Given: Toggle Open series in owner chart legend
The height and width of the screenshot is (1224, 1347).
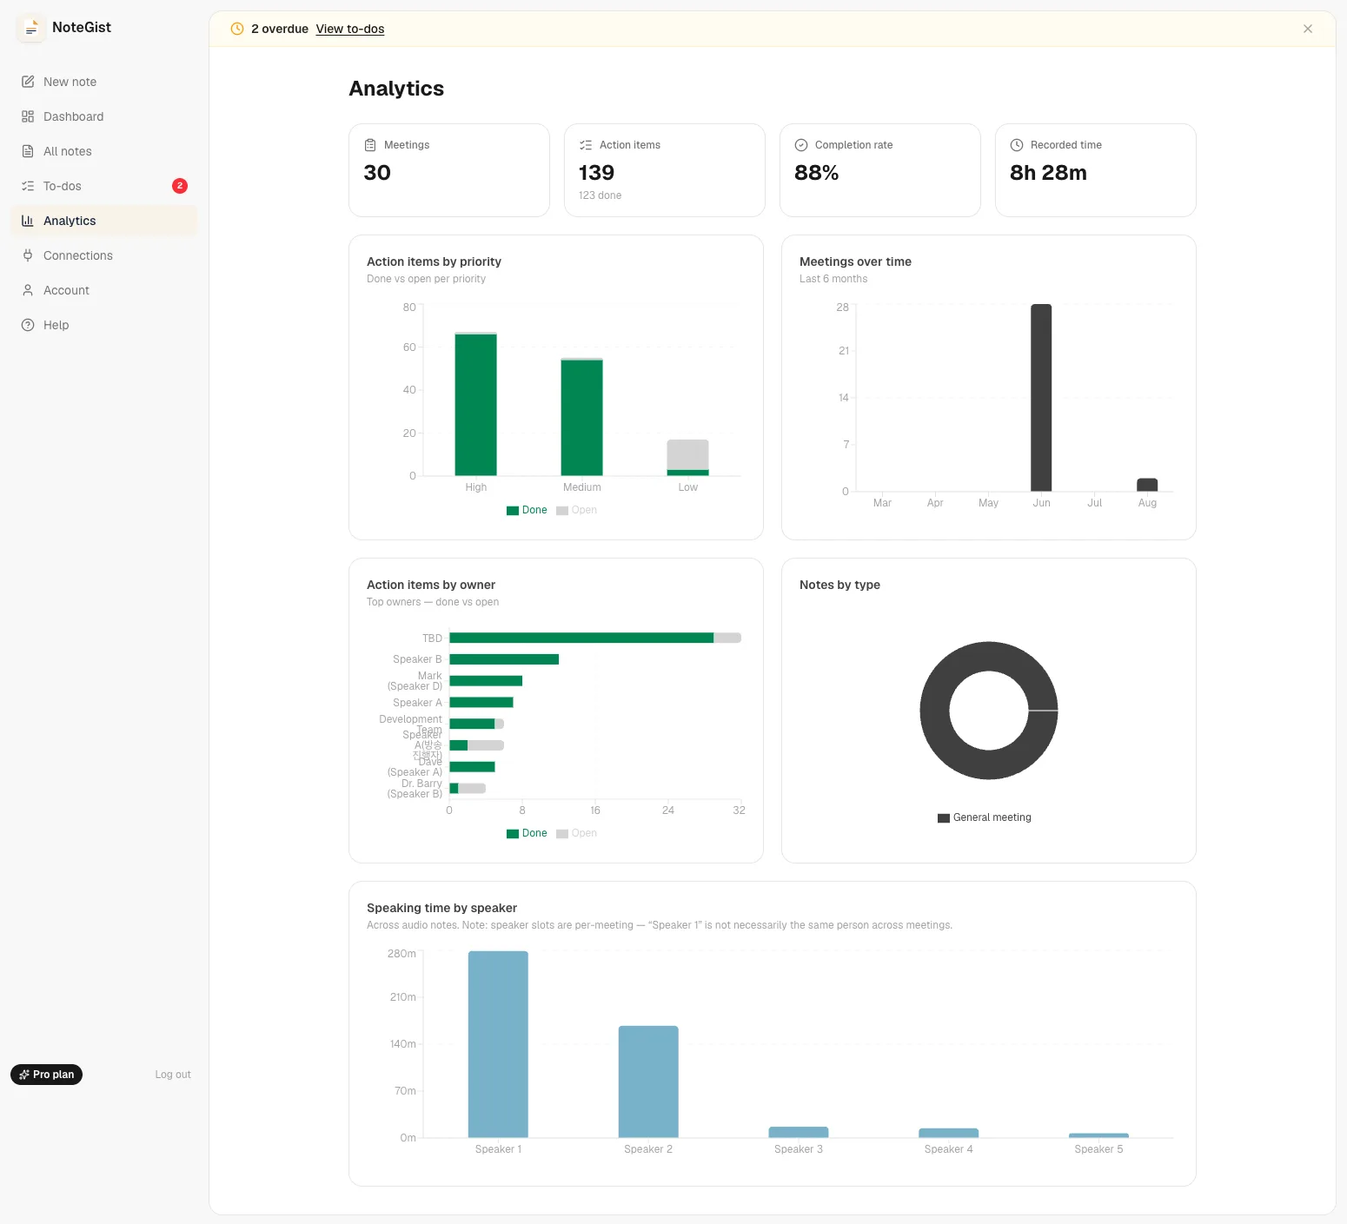Looking at the screenshot, I should point(577,833).
